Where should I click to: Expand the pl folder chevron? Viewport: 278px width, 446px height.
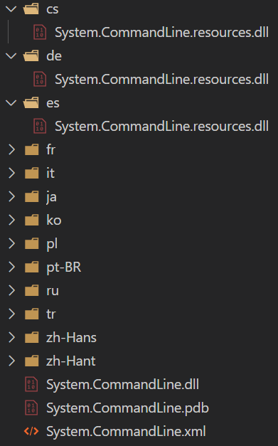coord(11,243)
